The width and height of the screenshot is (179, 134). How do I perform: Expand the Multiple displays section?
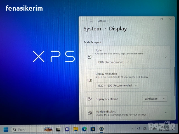tap(166, 113)
